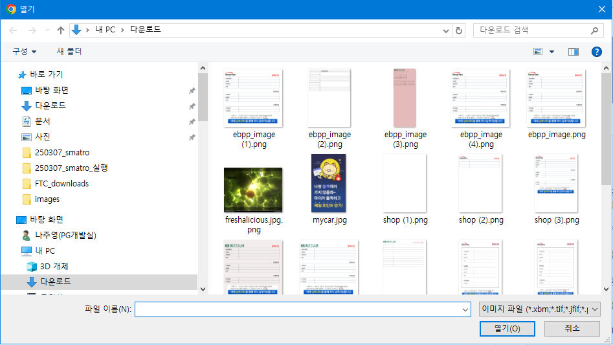Toggle the preview pane

(573, 52)
